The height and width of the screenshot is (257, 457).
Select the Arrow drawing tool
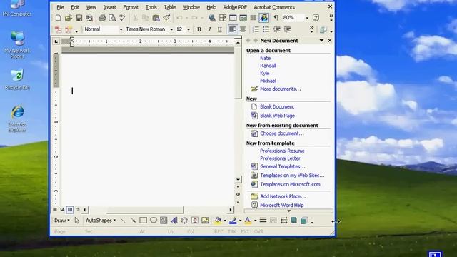click(x=133, y=221)
